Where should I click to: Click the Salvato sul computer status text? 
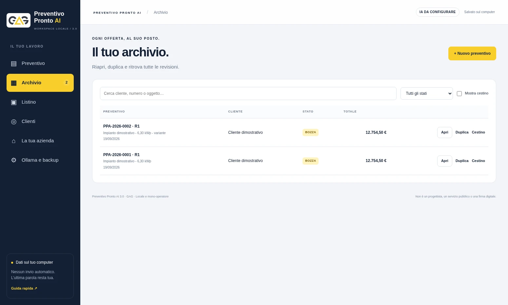pyautogui.click(x=479, y=12)
